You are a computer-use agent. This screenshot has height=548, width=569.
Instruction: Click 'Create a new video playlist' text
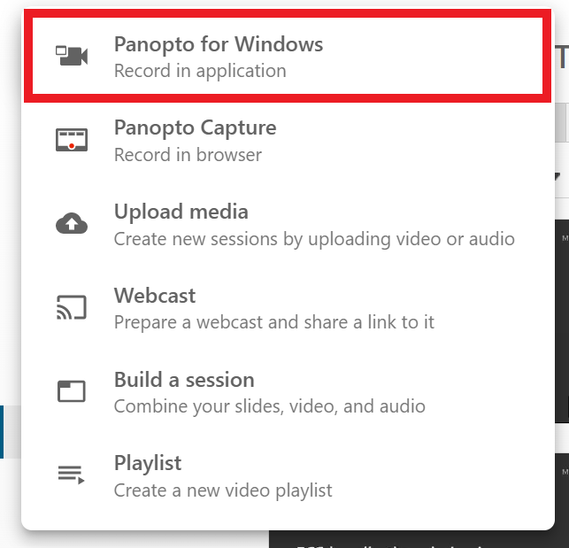(223, 490)
